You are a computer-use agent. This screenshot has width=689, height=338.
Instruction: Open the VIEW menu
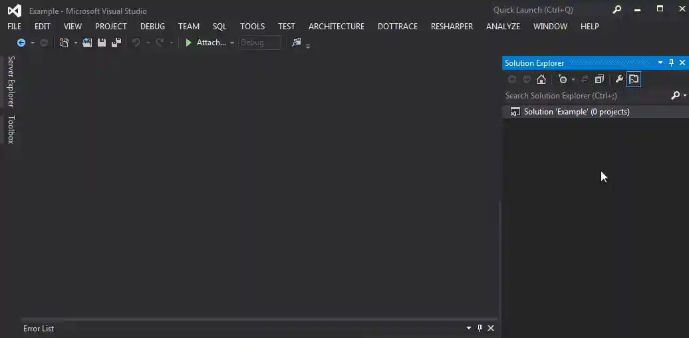click(72, 27)
